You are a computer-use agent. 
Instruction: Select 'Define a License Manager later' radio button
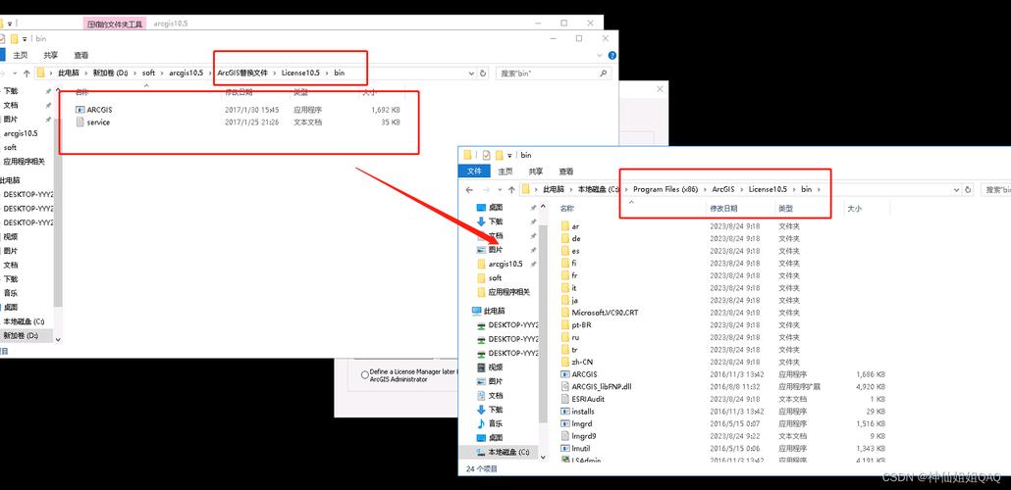click(365, 374)
